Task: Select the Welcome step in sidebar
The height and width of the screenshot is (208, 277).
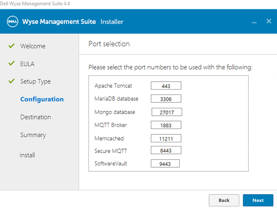Action: [x=32, y=46]
